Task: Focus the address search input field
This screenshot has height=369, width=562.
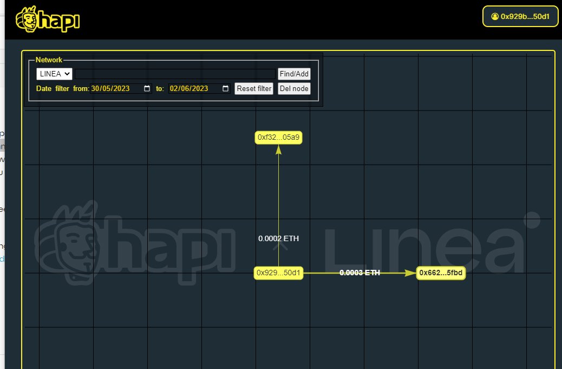Action: (x=175, y=74)
